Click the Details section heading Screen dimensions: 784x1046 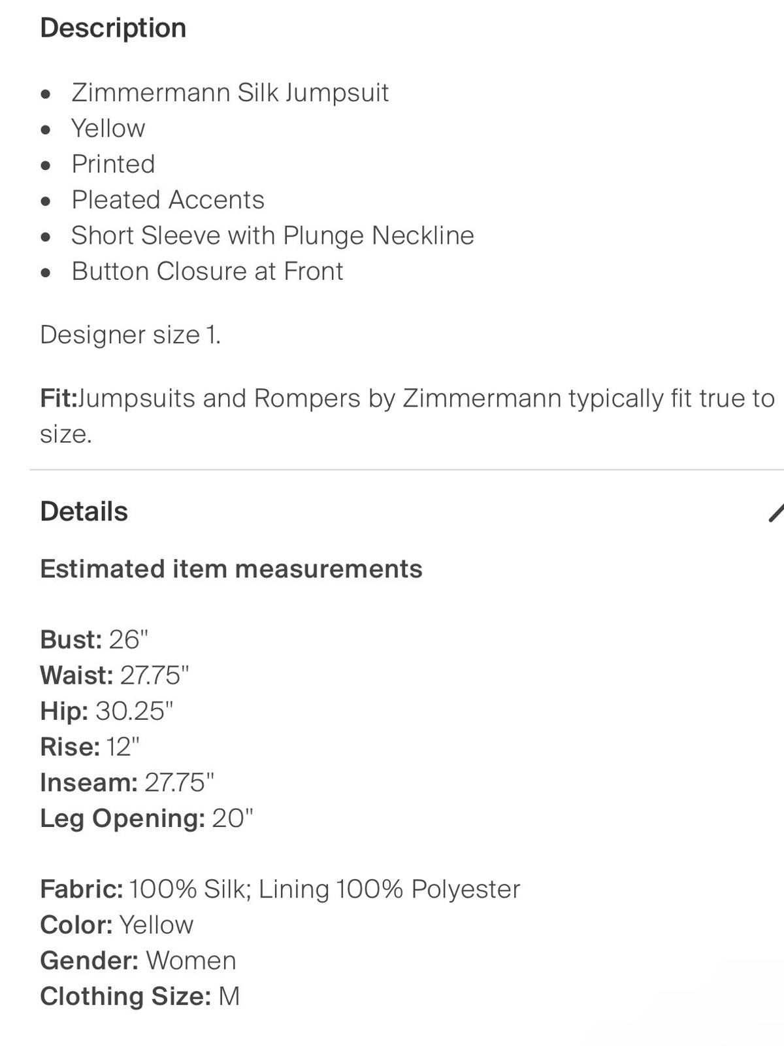[x=84, y=511]
